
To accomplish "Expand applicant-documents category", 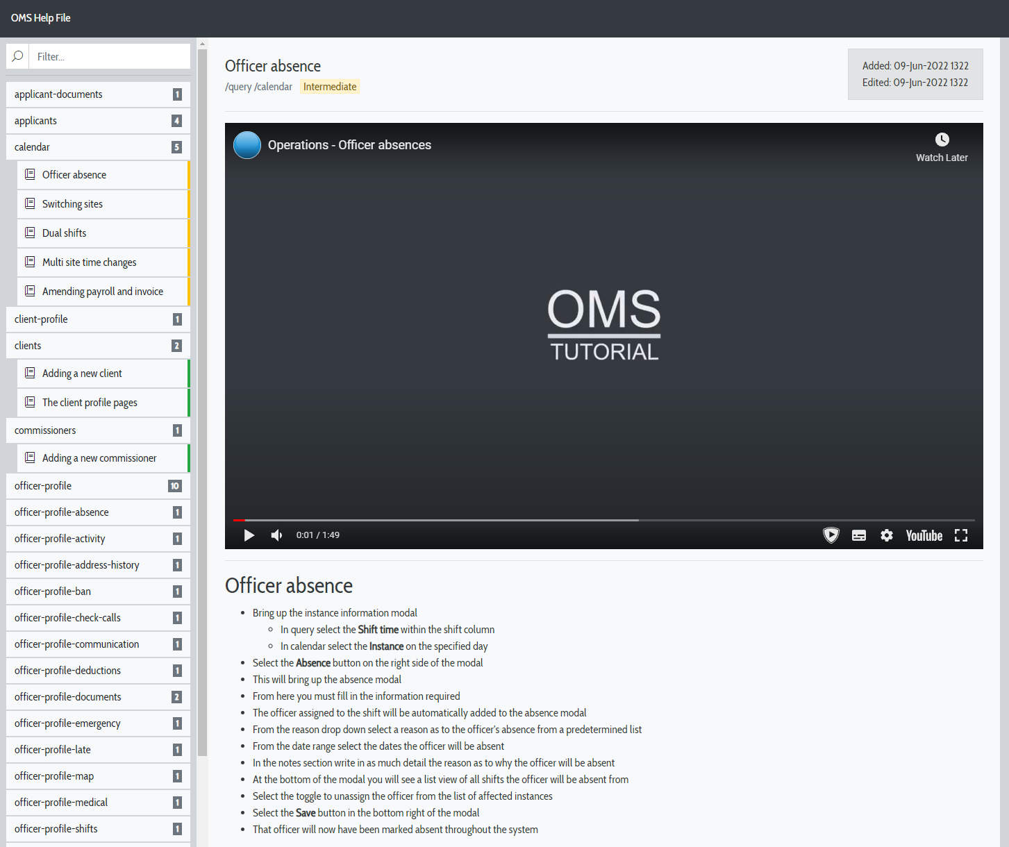I will click(x=98, y=94).
